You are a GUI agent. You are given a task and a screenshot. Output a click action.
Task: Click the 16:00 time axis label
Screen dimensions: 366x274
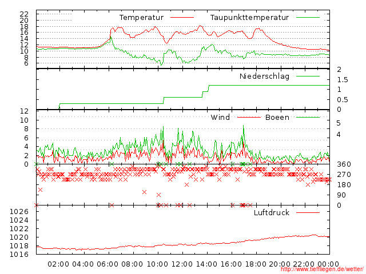231,264
